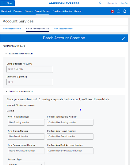Click the 'Account Services' page heading
Screen dimensions: 130x165
pyautogui.click(x=18, y=21)
